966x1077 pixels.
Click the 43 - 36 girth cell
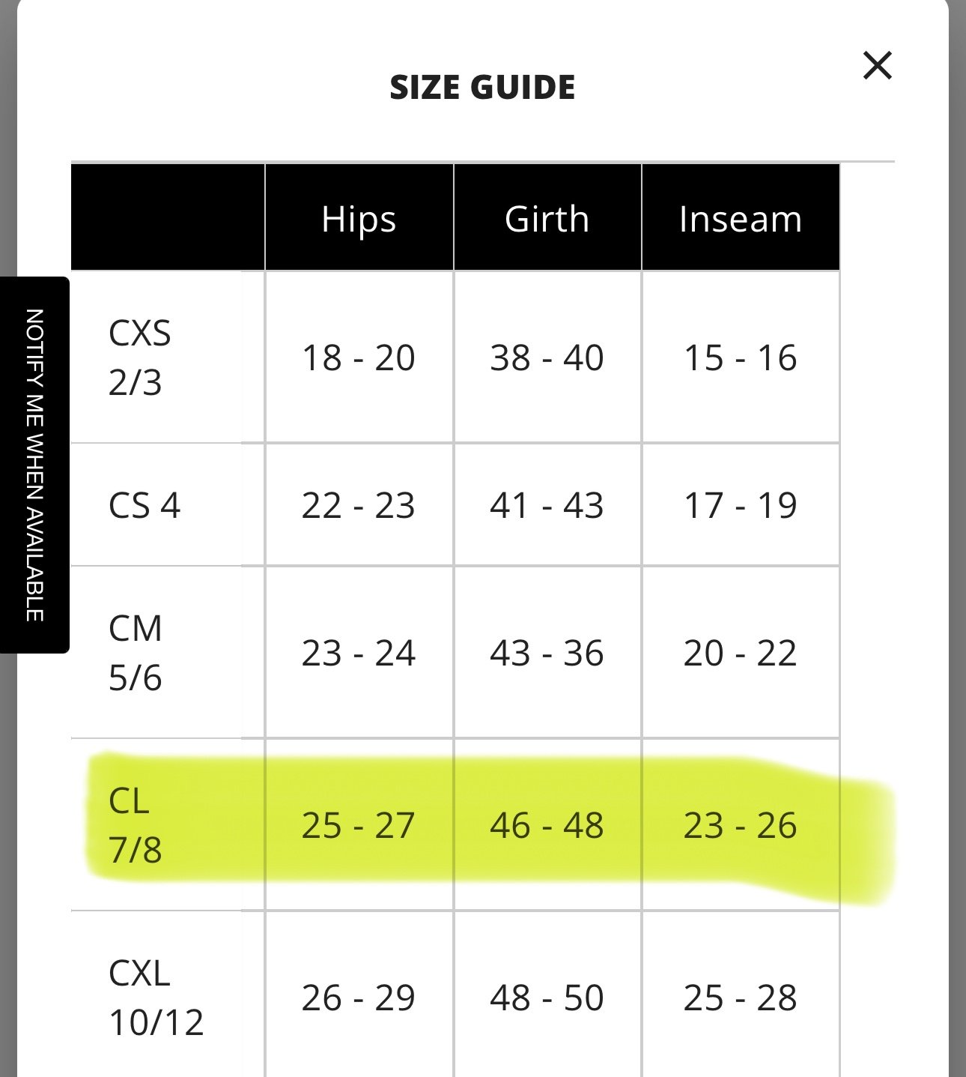click(547, 653)
